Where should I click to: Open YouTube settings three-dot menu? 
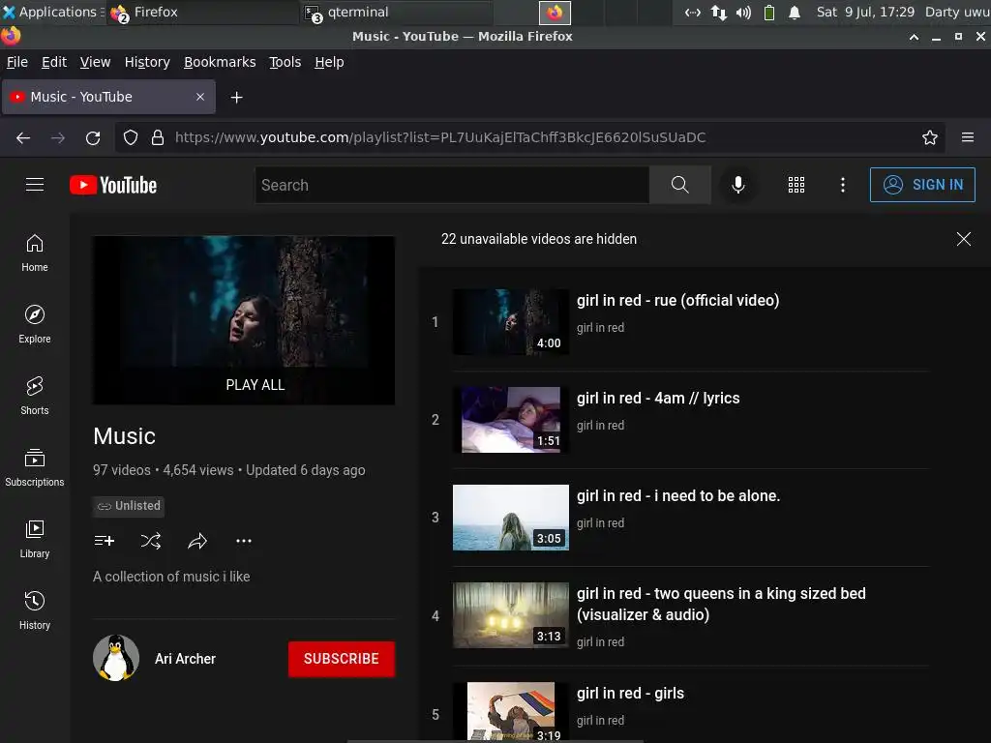point(843,185)
